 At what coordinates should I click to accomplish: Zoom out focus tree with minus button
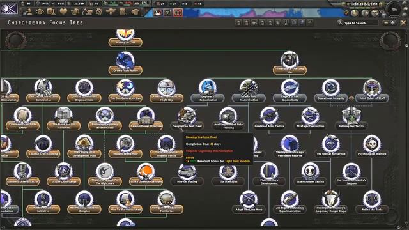(x=386, y=23)
